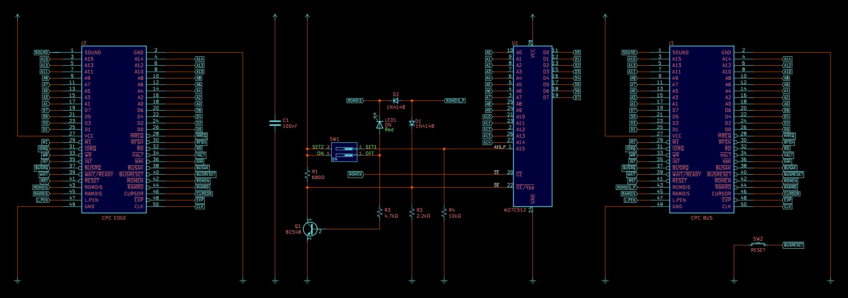Click the '10kΩ' value of R4

pos(455,216)
